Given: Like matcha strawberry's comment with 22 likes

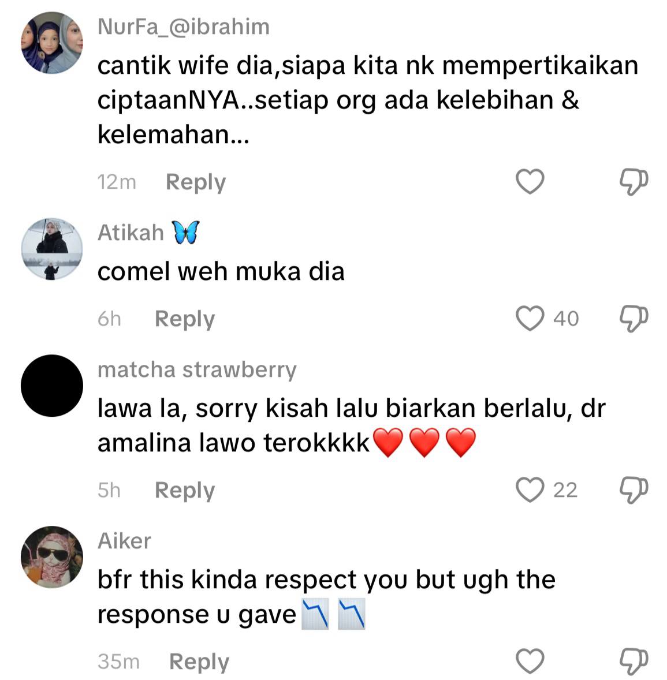Looking at the screenshot, I should coord(530,490).
